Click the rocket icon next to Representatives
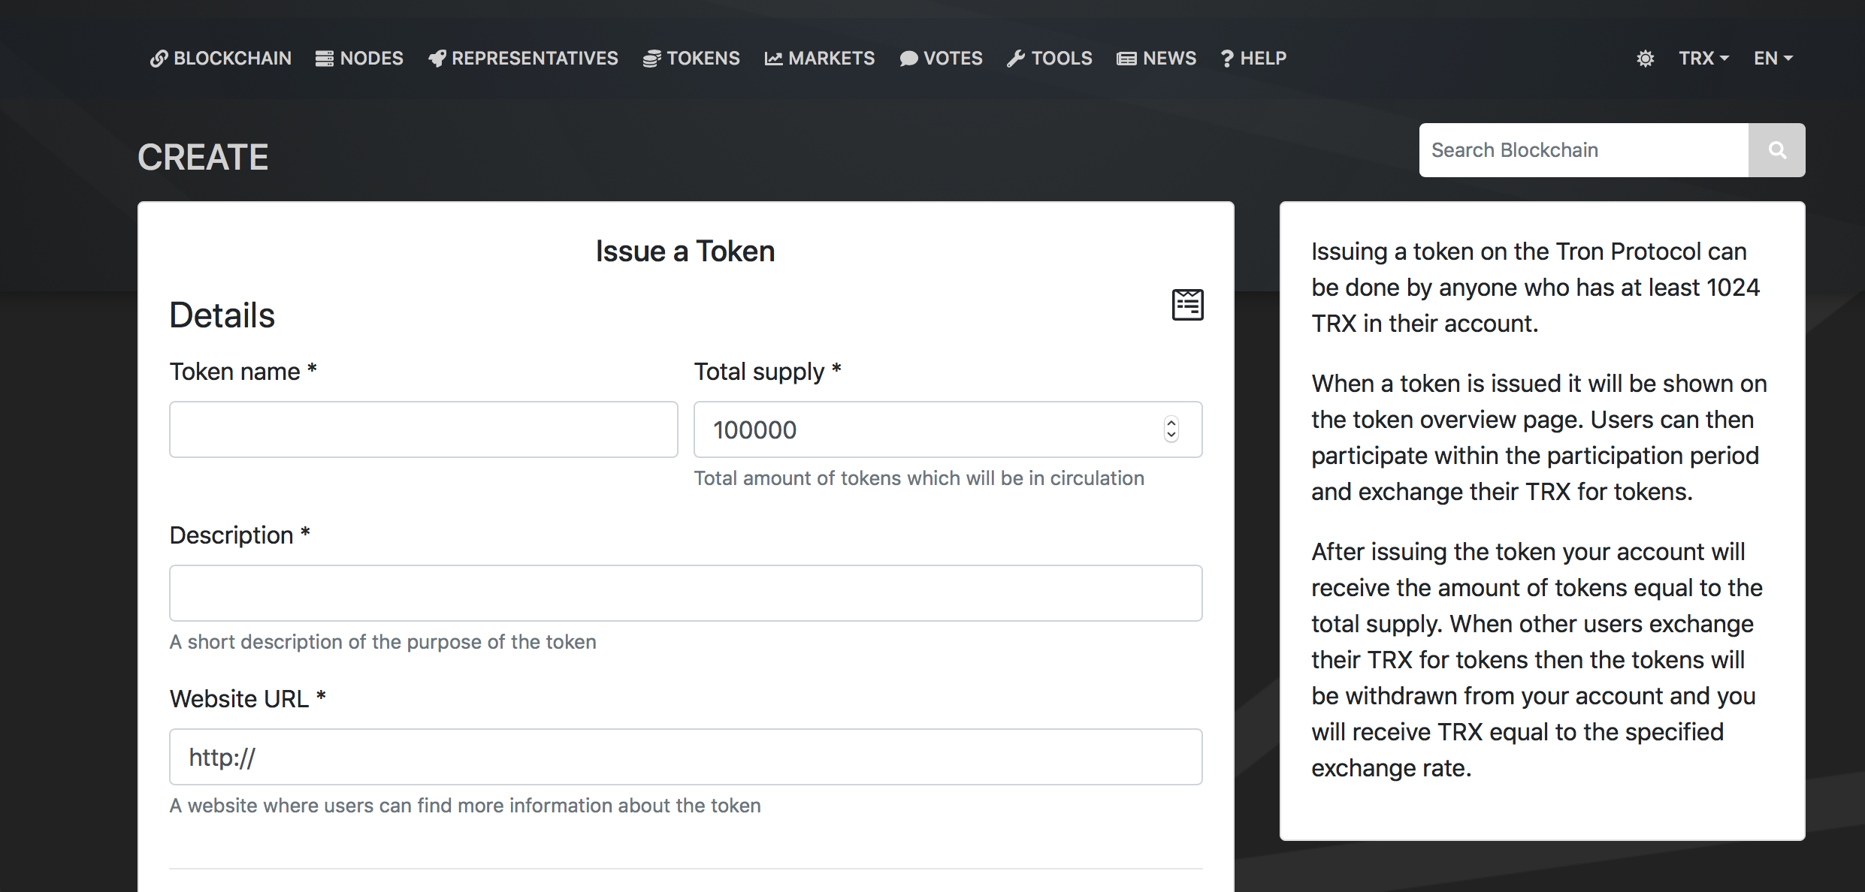This screenshot has width=1865, height=892. coord(437,59)
